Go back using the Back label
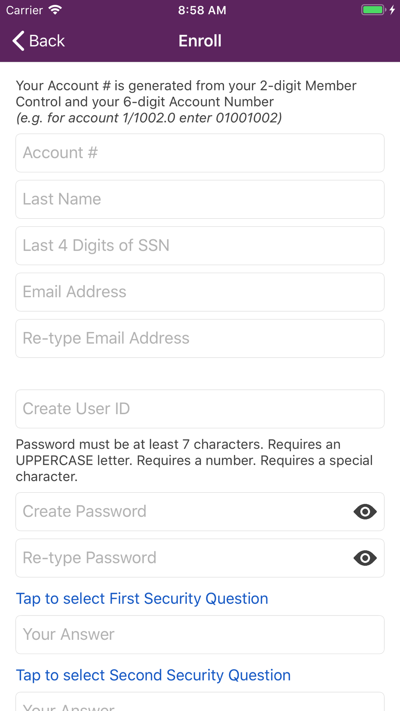Viewport: 400px width, 711px height. pos(47,41)
